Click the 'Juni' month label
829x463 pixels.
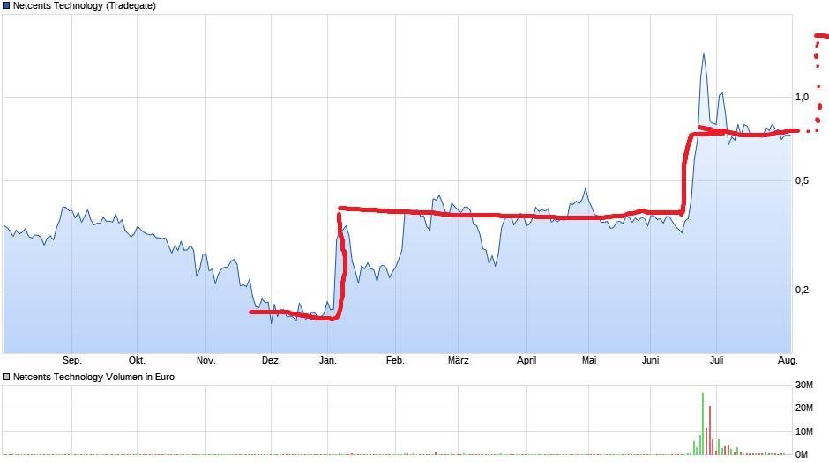[651, 361]
